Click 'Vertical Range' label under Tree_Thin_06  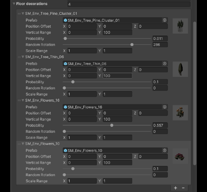pyautogui.click(x=38, y=76)
